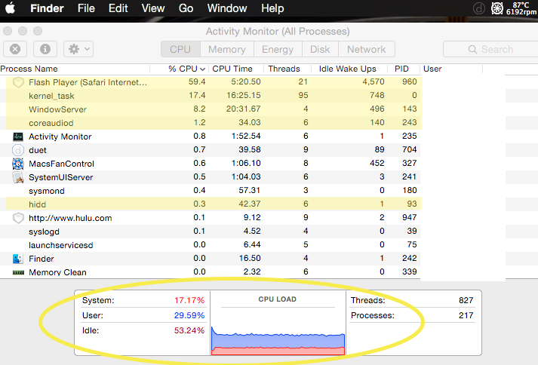Click the Activity Monitor process icon
Image resolution: width=538 pixels, height=365 pixels.
coord(18,136)
